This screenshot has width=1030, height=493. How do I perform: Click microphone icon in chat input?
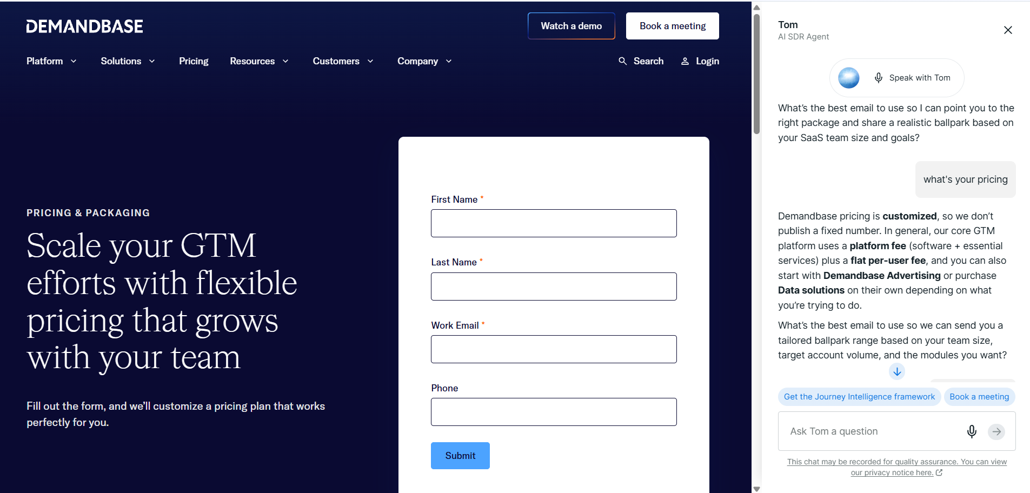tap(972, 431)
